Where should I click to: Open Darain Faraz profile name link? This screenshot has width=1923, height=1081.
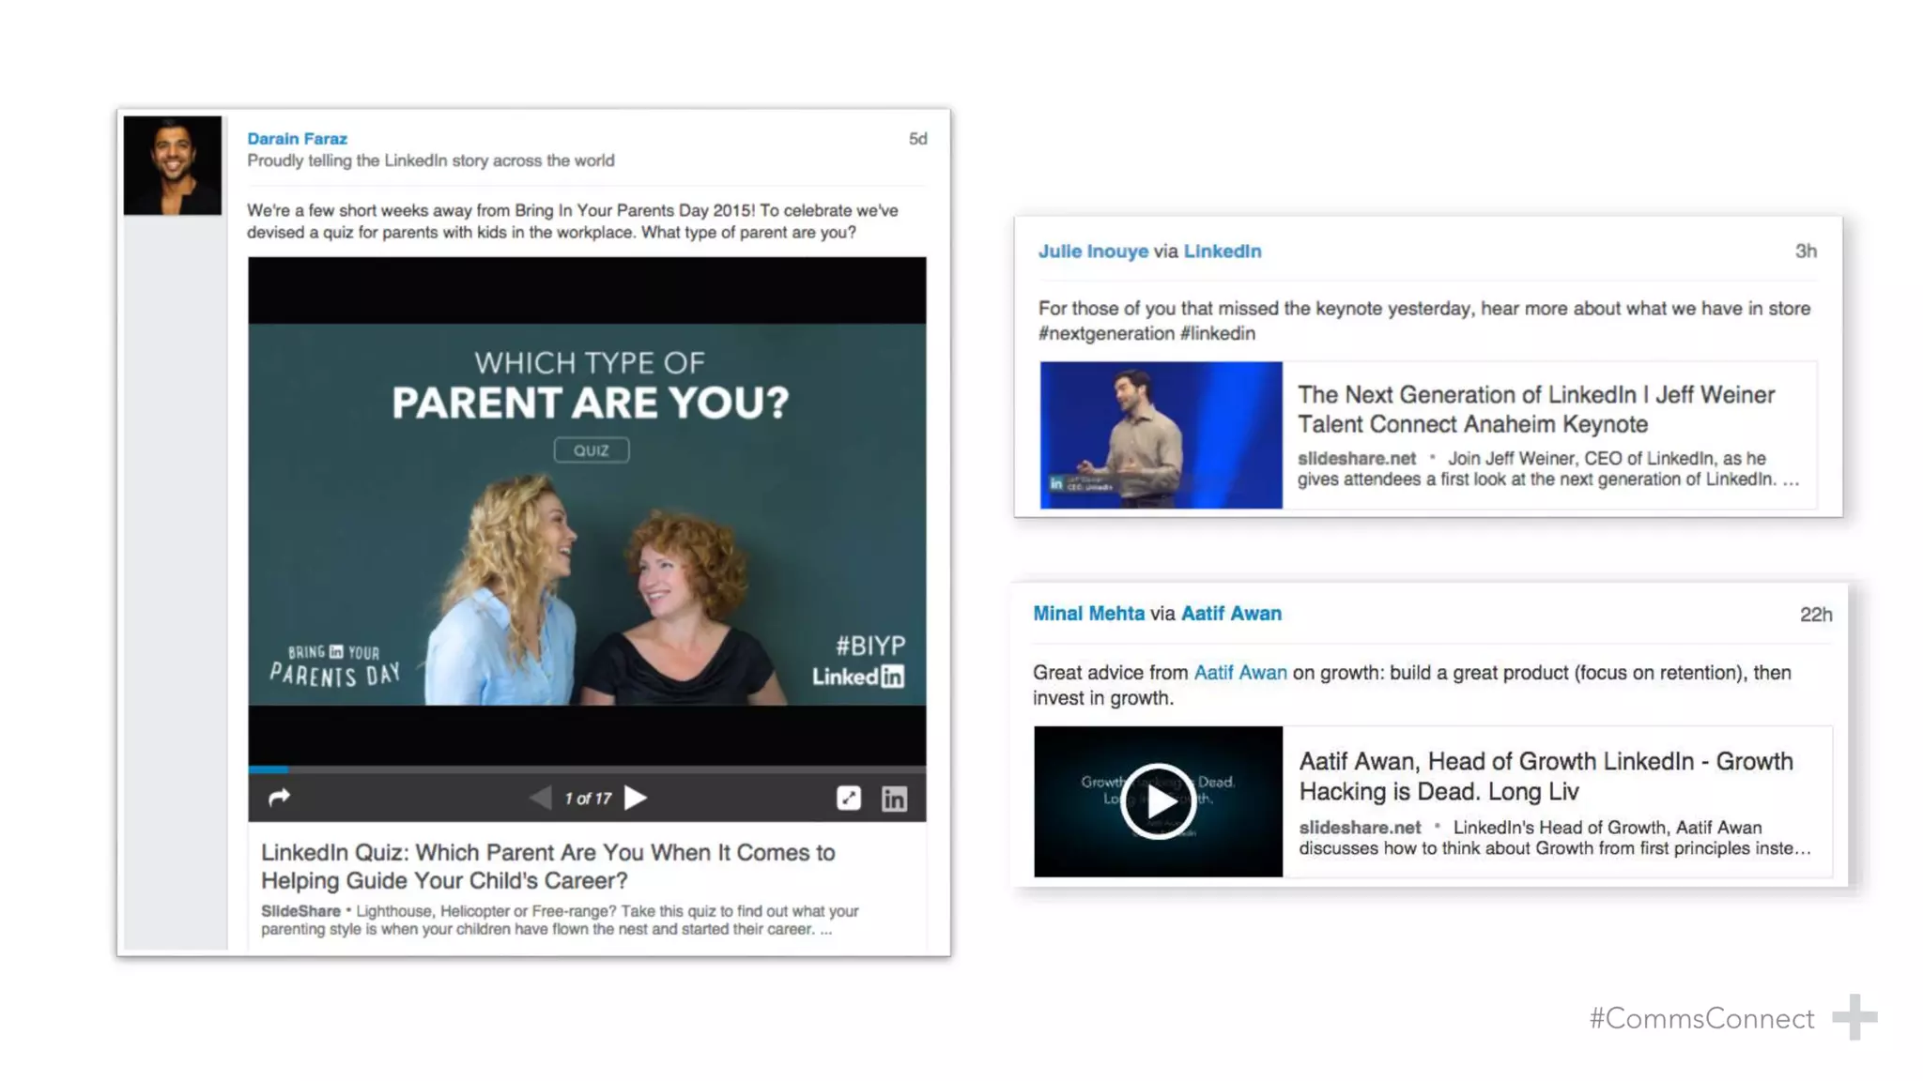pos(297,138)
